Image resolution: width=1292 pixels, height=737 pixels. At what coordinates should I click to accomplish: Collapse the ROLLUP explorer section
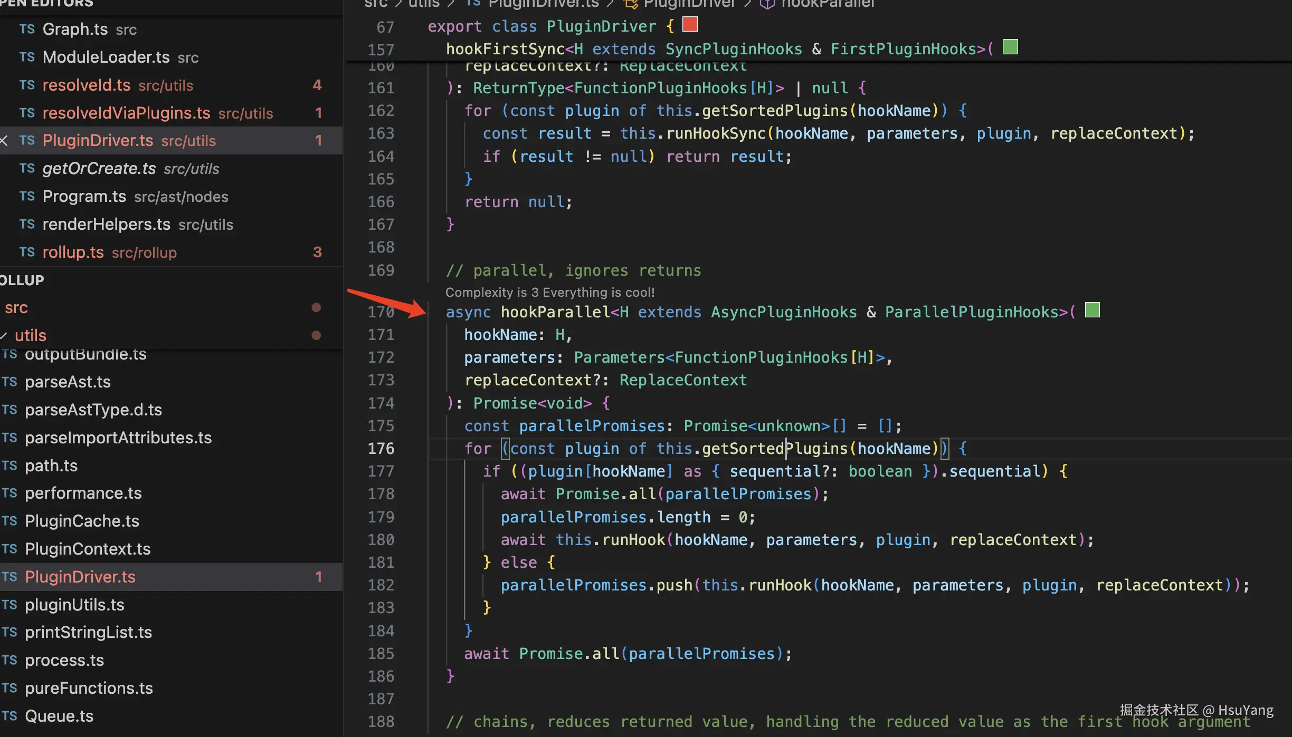click(x=22, y=280)
